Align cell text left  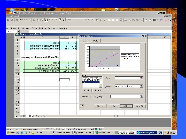click(x=109, y=20)
